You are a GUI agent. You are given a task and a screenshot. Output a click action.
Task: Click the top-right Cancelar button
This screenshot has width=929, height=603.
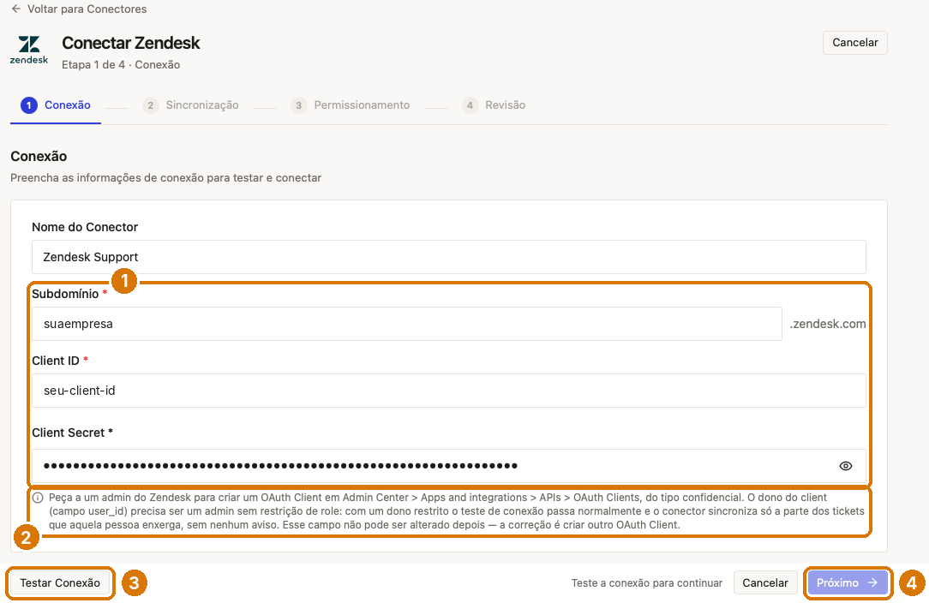pos(855,43)
